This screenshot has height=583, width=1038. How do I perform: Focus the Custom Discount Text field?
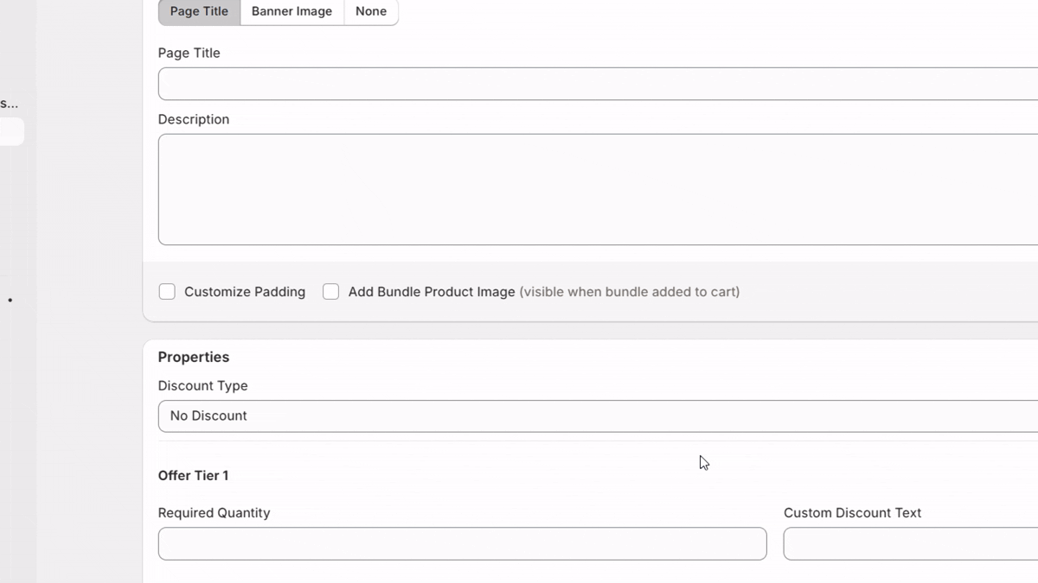pyautogui.click(x=910, y=544)
